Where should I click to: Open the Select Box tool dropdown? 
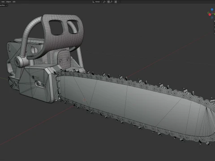click(3, 5)
